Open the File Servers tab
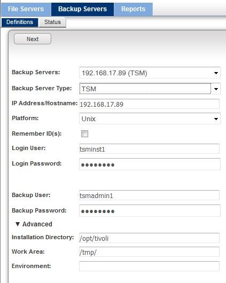Image resolution: width=226 pixels, height=283 pixels. pos(26,10)
